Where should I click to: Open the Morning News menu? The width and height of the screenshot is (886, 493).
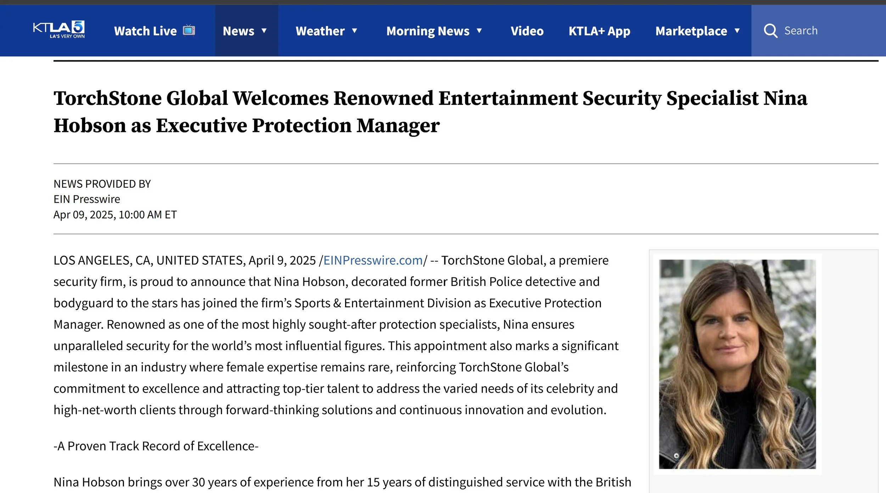428,31
